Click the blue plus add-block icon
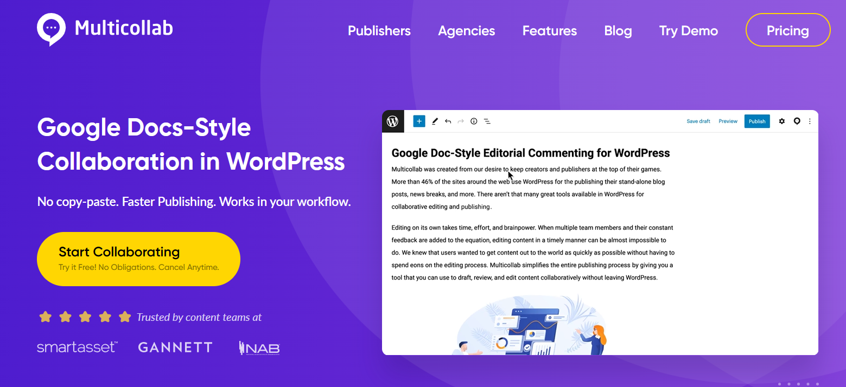846x387 pixels. 419,121
